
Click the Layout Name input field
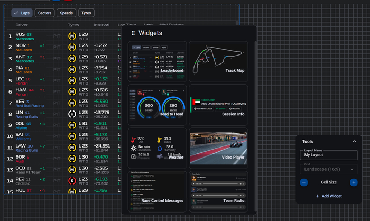point(329,155)
